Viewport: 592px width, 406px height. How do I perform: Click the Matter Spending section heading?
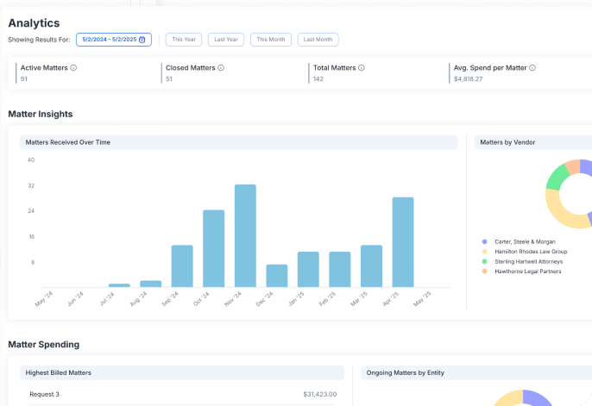[44, 345]
